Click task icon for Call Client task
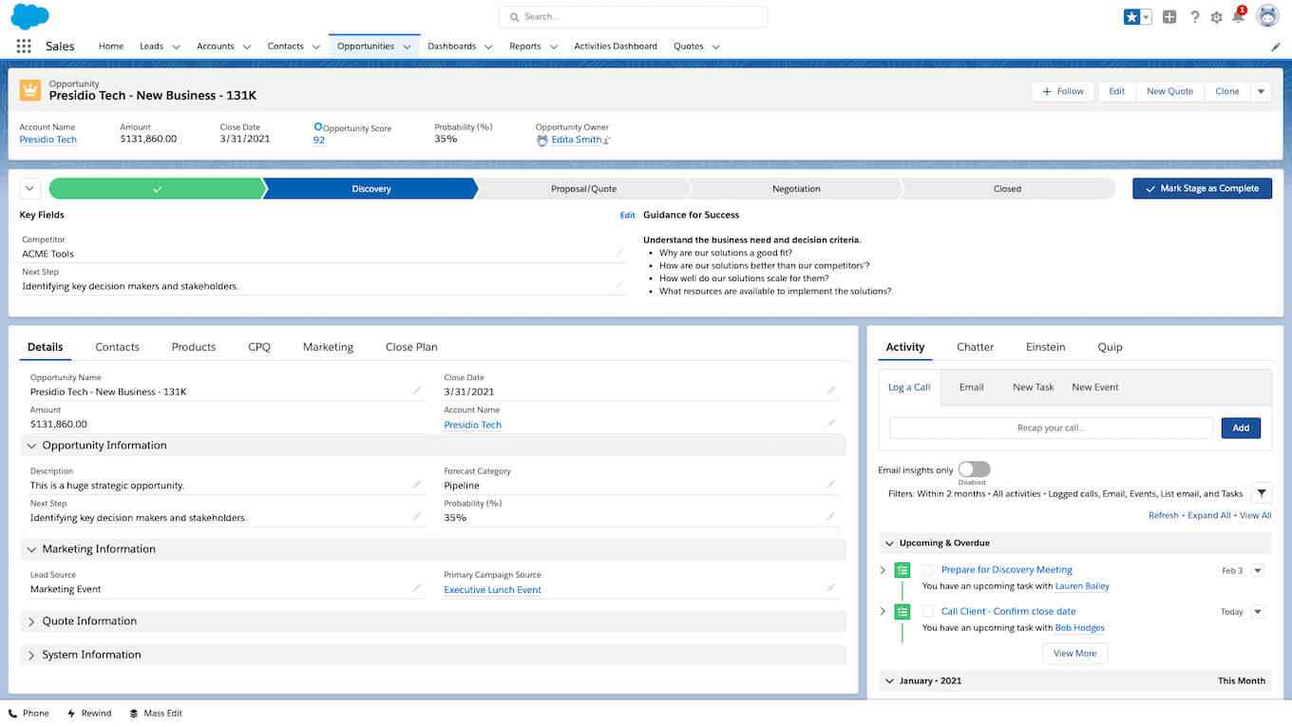1292x727 pixels. 902,612
